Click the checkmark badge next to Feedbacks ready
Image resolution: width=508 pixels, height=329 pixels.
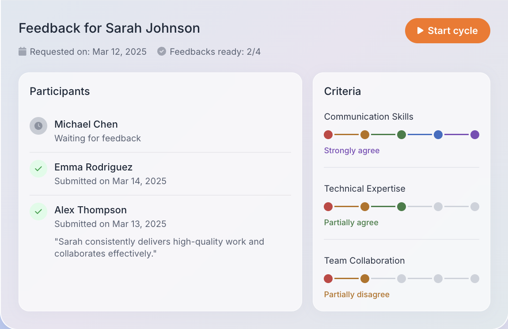point(162,51)
